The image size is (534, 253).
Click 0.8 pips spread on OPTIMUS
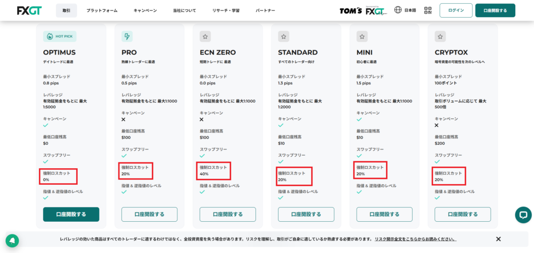[x=51, y=83]
